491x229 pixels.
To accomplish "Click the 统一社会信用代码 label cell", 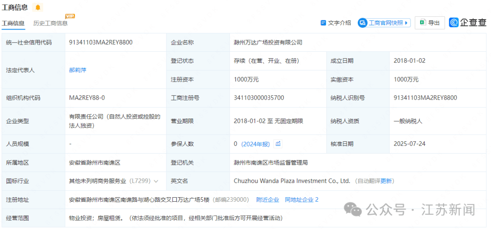I will point(34,43).
